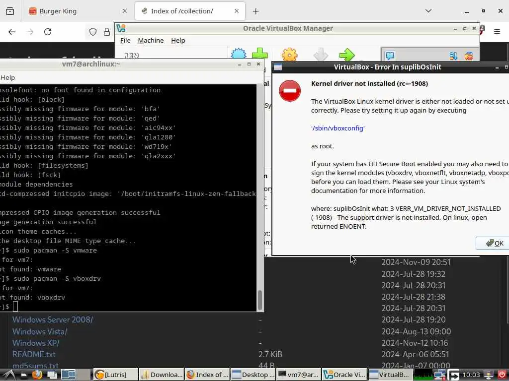This screenshot has width=509, height=381.
Task: Open a new Firefox tab with plus
Action: pyautogui.click(x=256, y=11)
